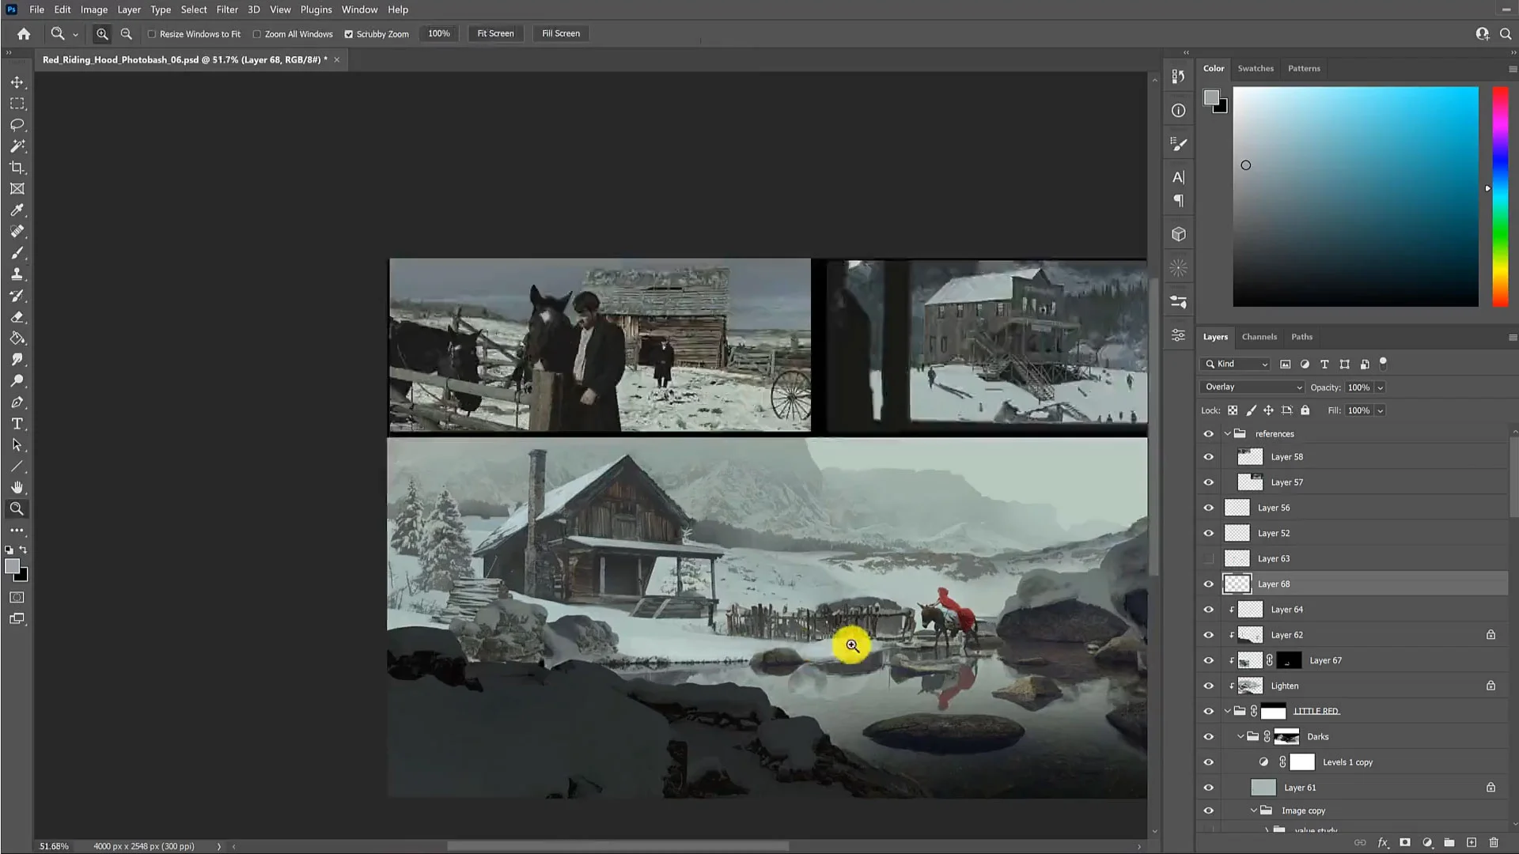Select the Clone Stamp tool
The height and width of the screenshot is (854, 1519).
tap(17, 274)
